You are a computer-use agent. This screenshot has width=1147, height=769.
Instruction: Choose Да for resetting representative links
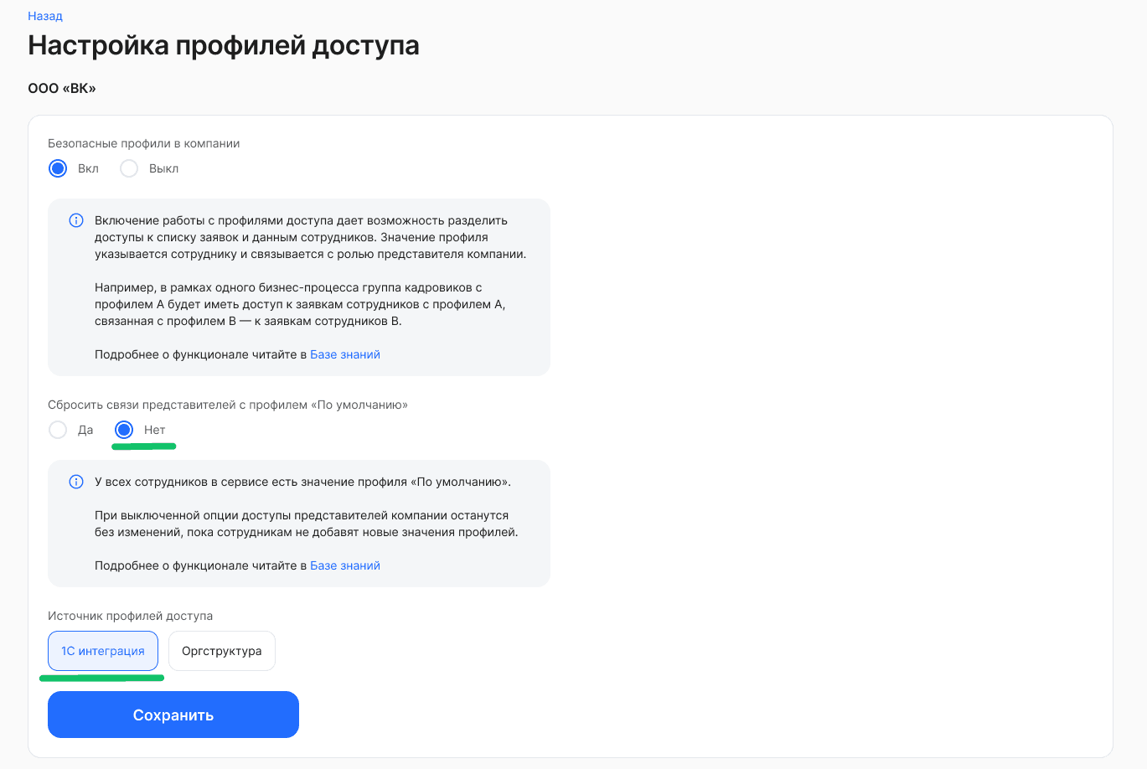click(x=58, y=429)
